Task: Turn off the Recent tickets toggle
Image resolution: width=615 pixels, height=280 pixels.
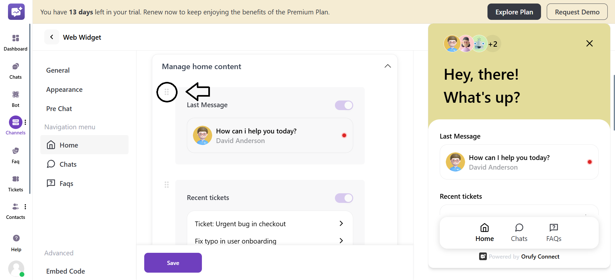Action: pos(344,198)
